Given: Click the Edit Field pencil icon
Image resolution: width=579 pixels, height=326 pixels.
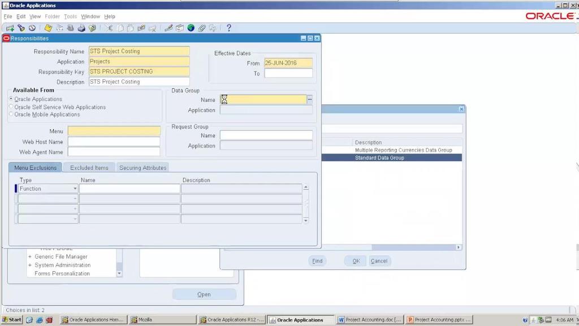Looking at the screenshot, I should (x=168, y=28).
